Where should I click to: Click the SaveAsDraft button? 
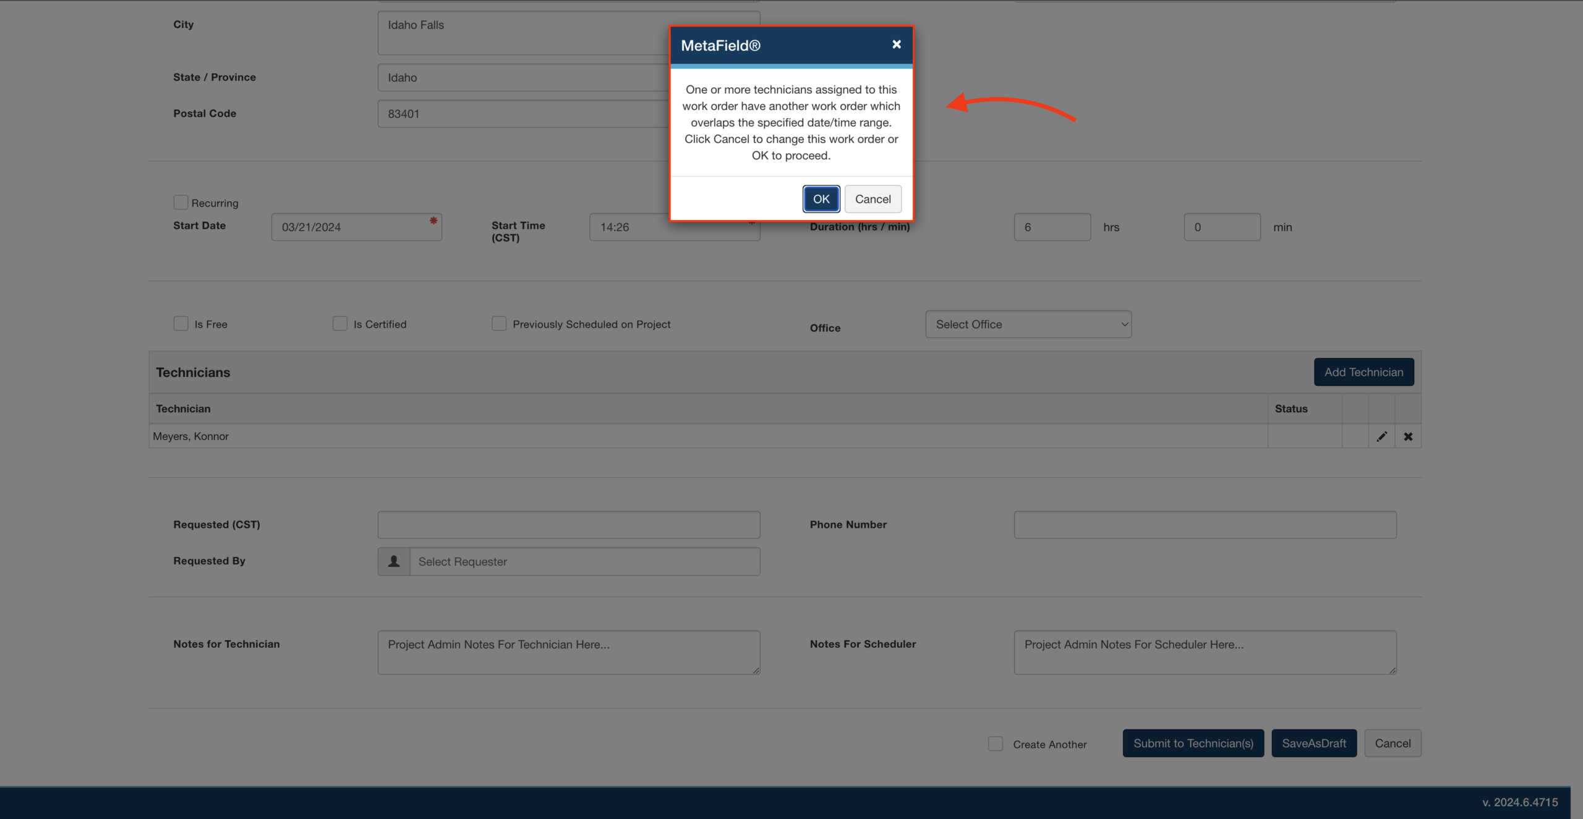tap(1313, 744)
